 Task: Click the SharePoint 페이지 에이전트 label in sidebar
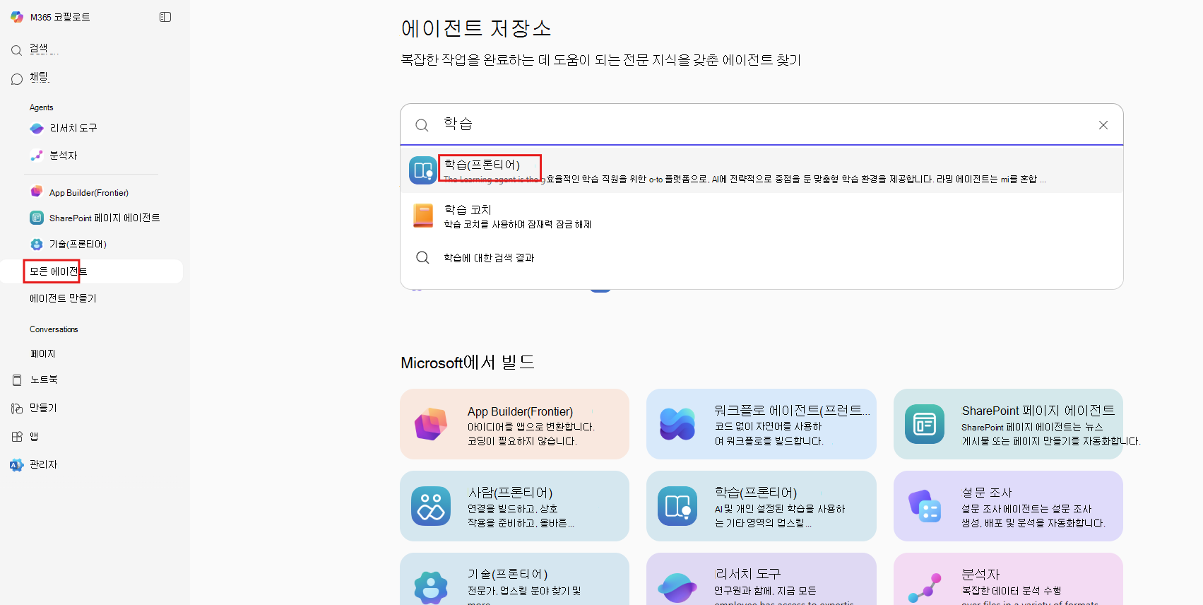[105, 218]
